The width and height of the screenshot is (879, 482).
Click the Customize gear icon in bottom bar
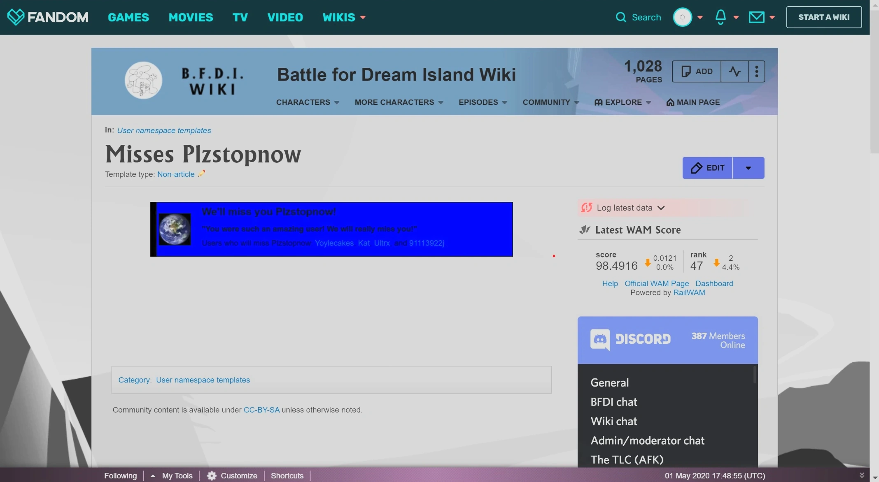(x=212, y=475)
